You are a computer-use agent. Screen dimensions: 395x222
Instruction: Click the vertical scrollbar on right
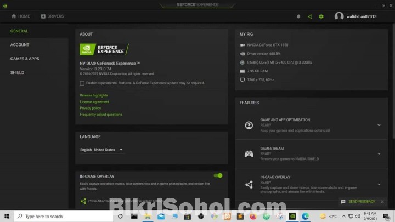[x=393, y=81]
